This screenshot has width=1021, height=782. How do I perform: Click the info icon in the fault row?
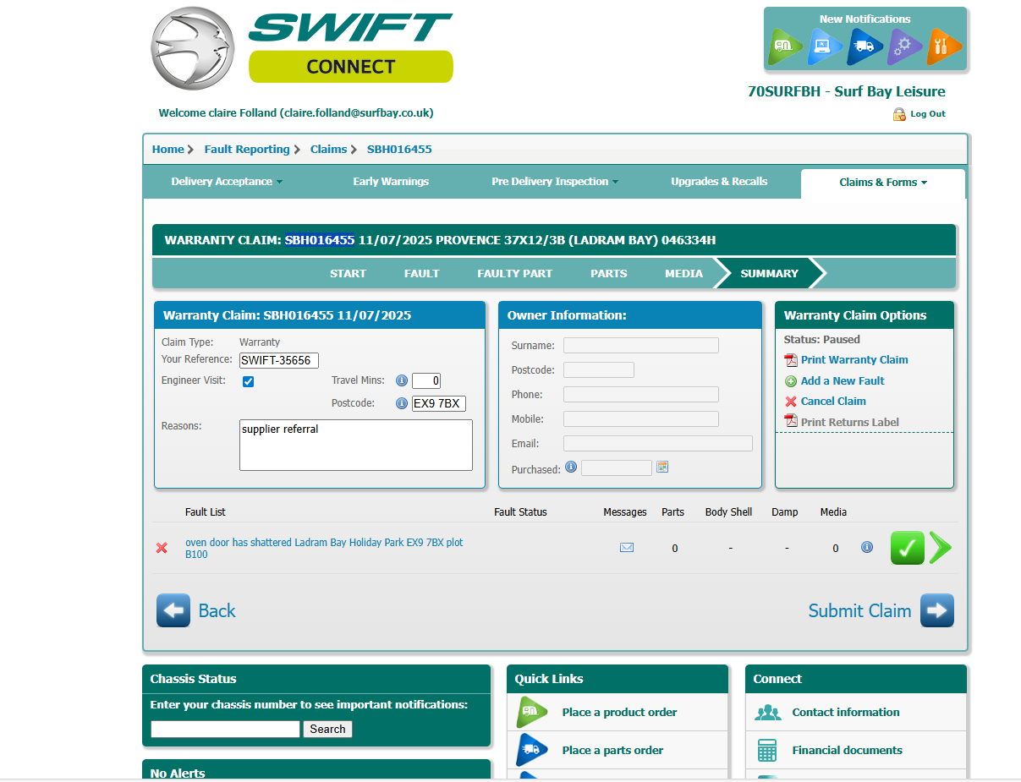point(867,547)
